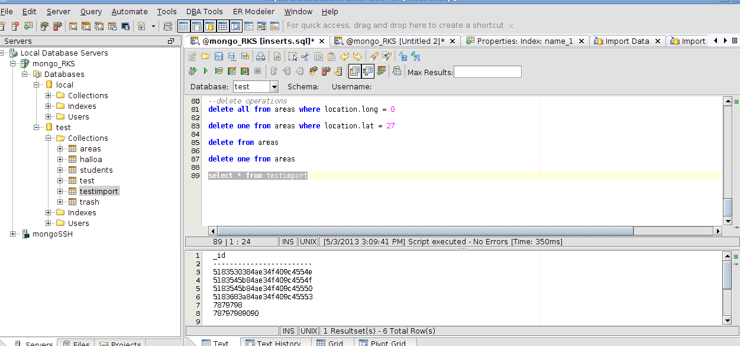Click the Print icon in editor toolbar
This screenshot has width=740, height=346.
pos(260,57)
